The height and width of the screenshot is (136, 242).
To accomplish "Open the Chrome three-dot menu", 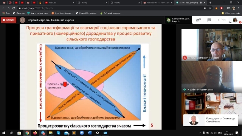I will [239, 8].
